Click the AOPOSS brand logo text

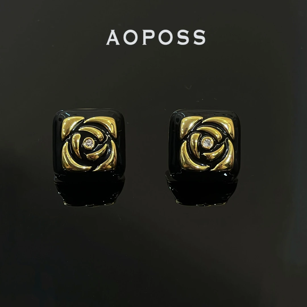(x=156, y=38)
